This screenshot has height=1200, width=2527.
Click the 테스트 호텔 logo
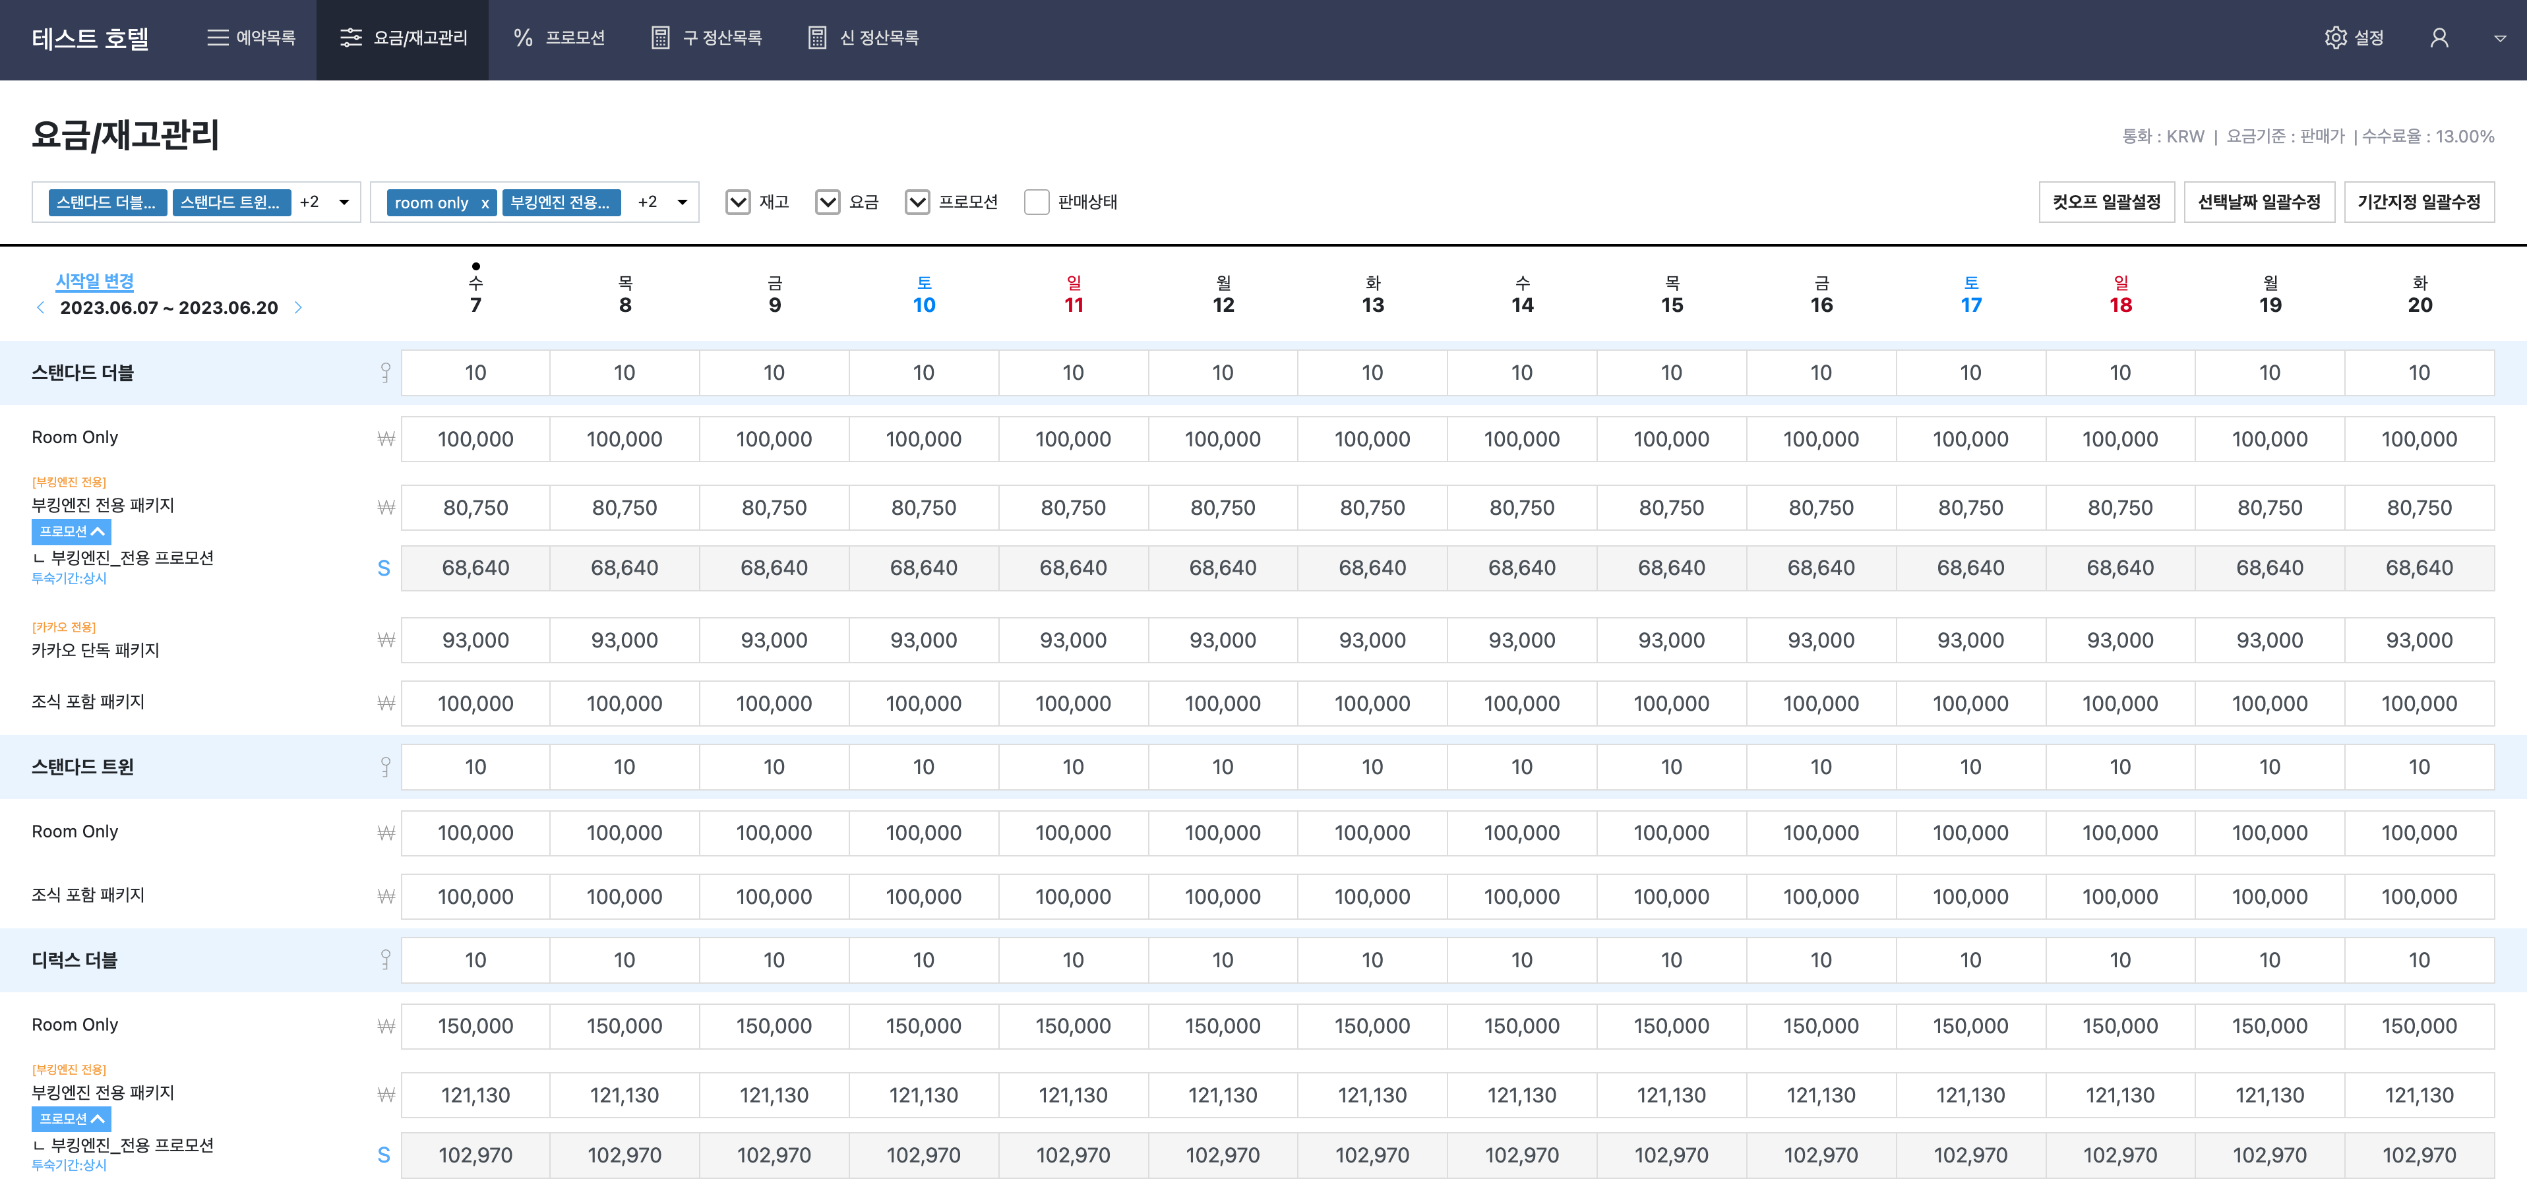(x=90, y=38)
